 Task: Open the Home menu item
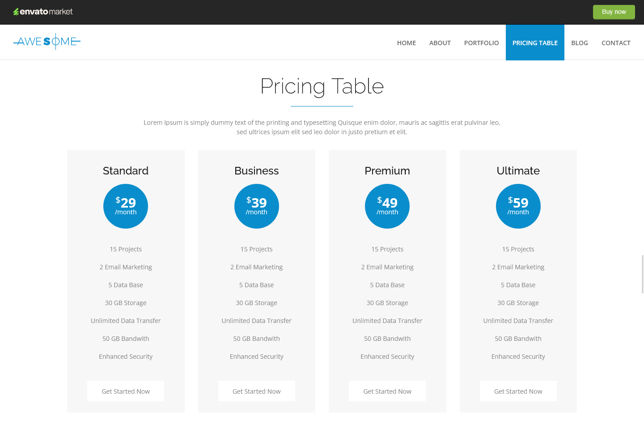407,43
